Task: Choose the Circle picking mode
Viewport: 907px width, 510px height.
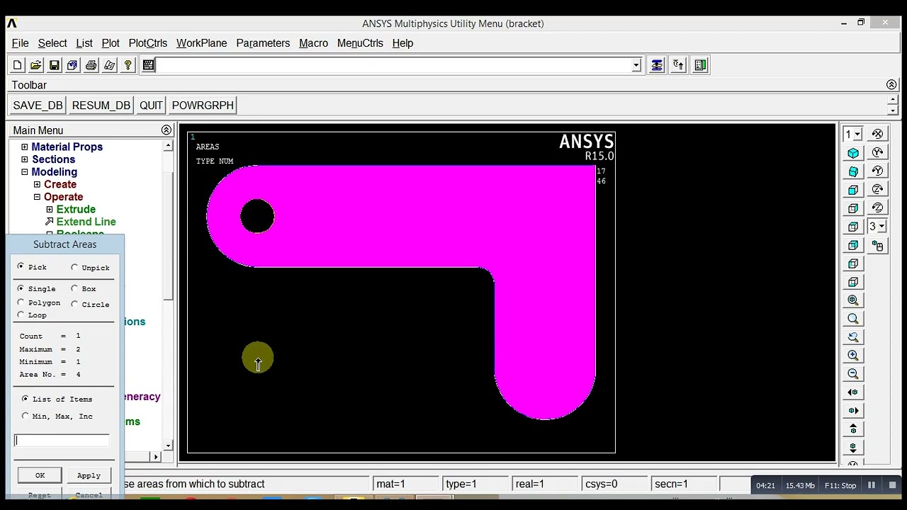Action: pyautogui.click(x=74, y=304)
